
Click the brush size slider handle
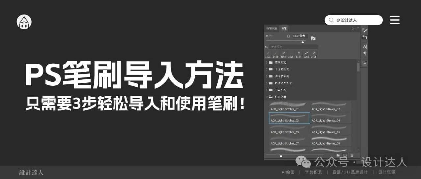coord(303,42)
